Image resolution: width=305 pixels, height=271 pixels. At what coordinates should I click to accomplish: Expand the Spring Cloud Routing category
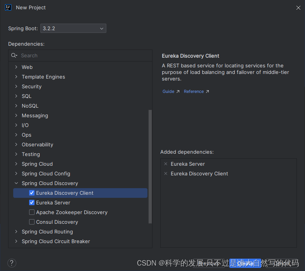coord(16,232)
